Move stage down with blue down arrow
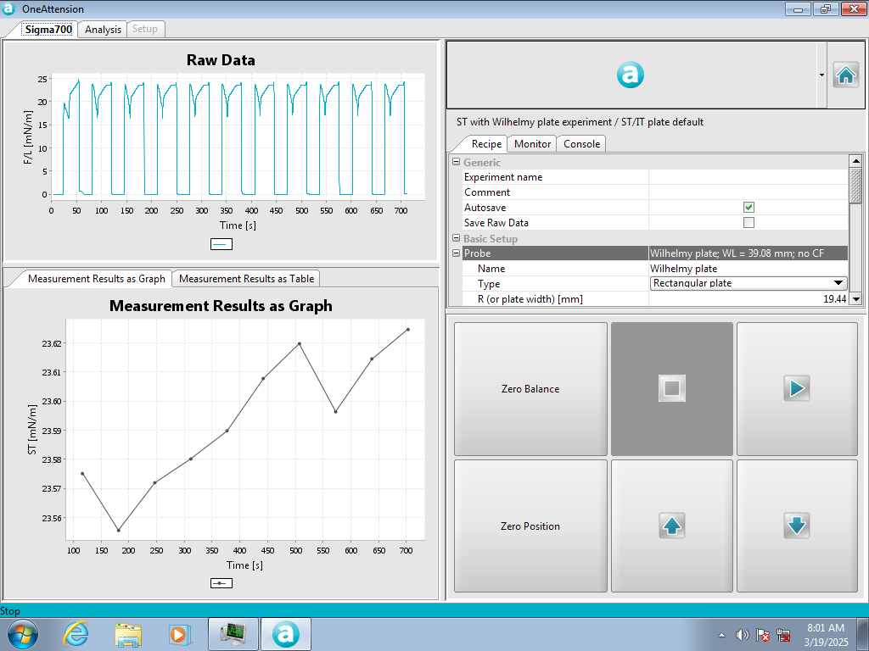 click(x=797, y=526)
